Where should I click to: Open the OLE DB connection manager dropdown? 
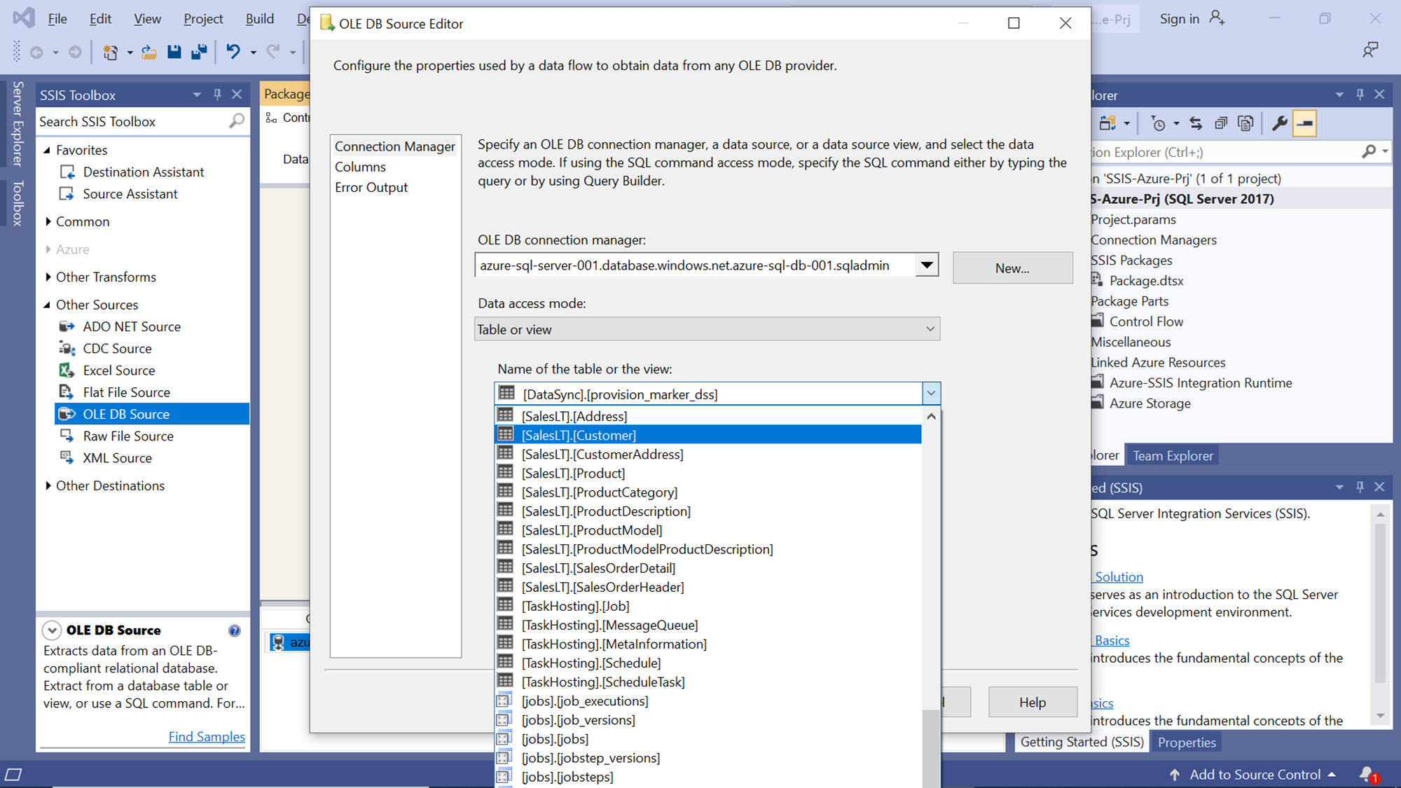click(x=926, y=265)
